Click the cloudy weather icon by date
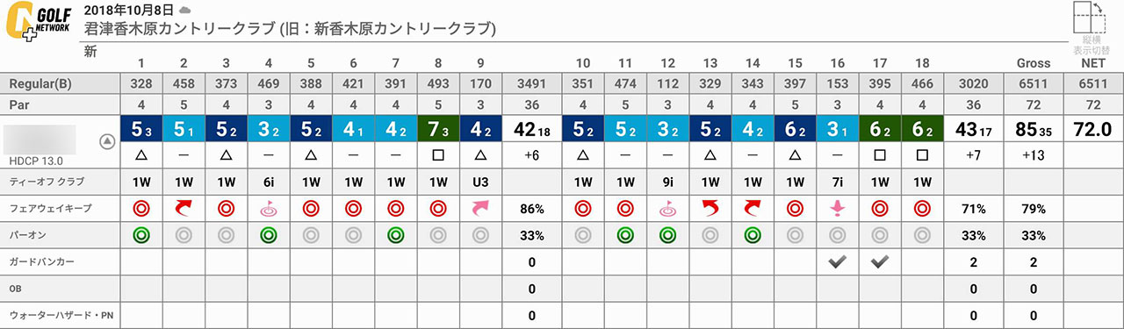The image size is (1124, 329). point(184,10)
